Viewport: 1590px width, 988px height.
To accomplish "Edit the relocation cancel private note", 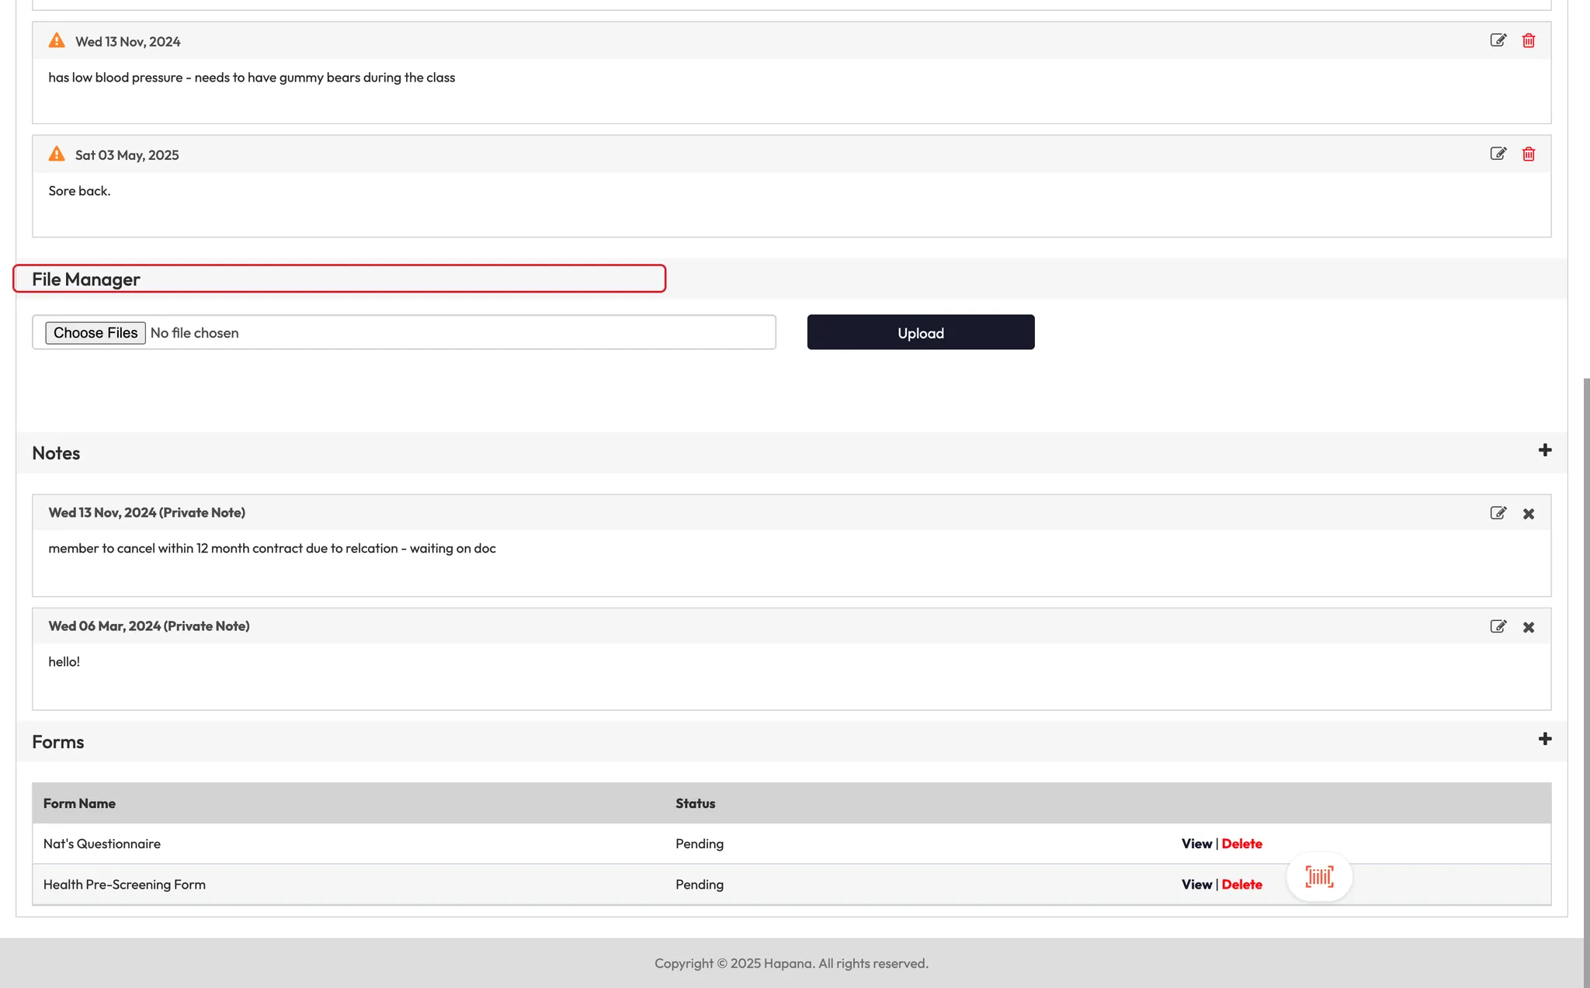I will (x=1498, y=513).
